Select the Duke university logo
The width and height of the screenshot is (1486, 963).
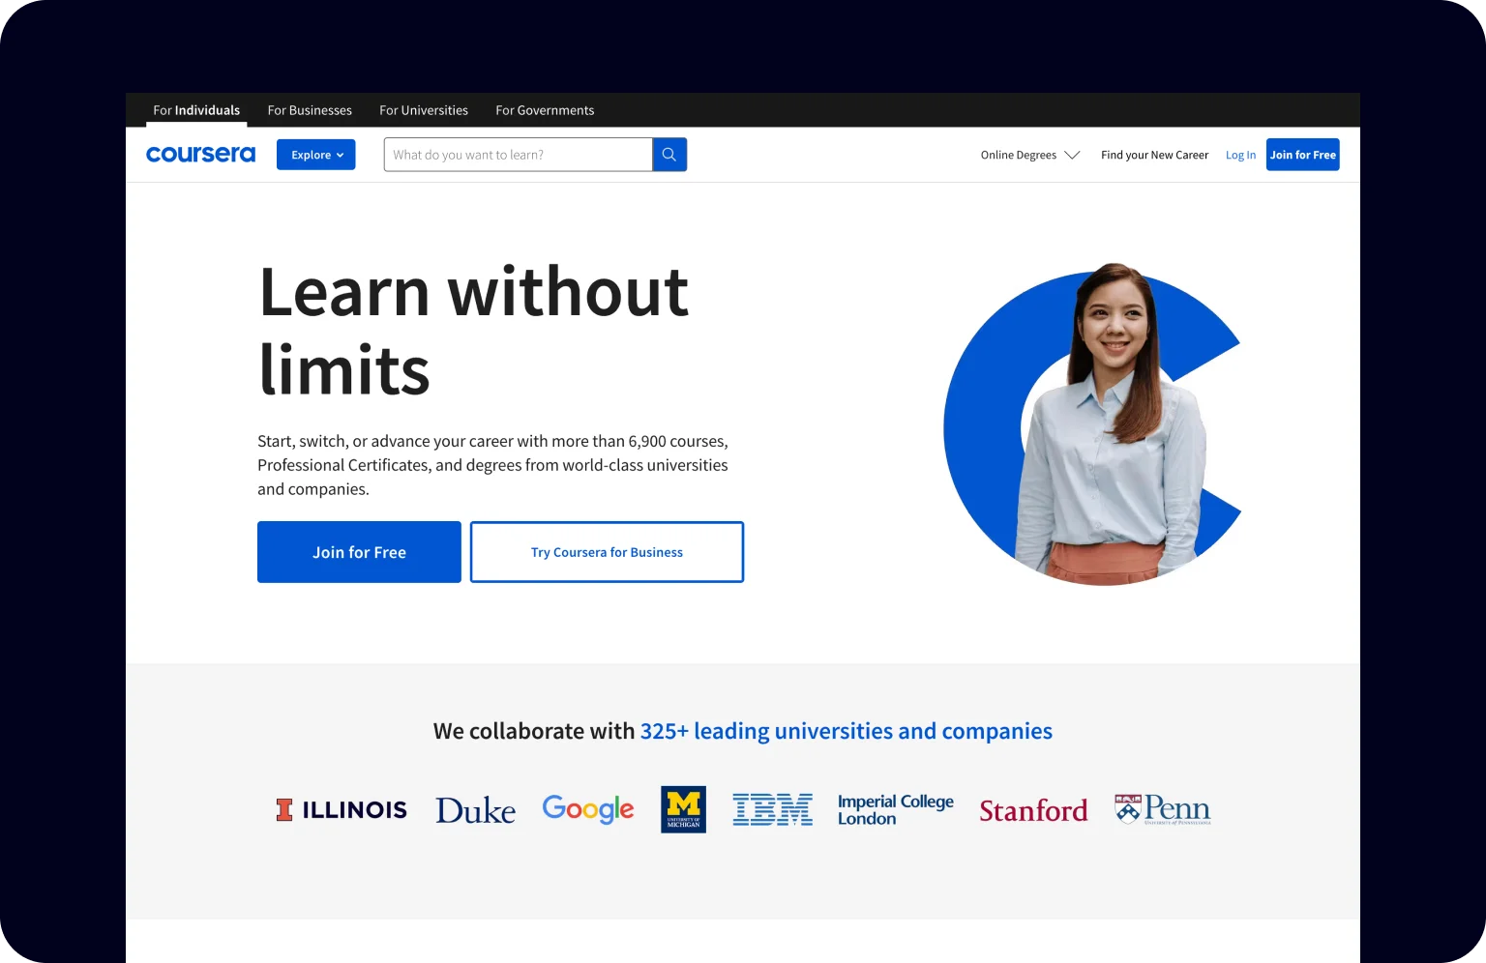click(x=475, y=810)
